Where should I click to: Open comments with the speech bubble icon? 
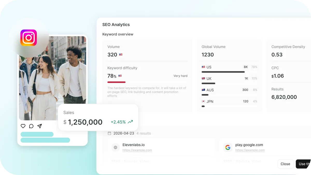click(31, 126)
